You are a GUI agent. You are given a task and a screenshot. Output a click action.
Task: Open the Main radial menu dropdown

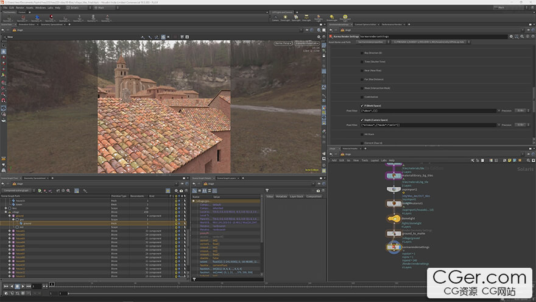point(106,7)
